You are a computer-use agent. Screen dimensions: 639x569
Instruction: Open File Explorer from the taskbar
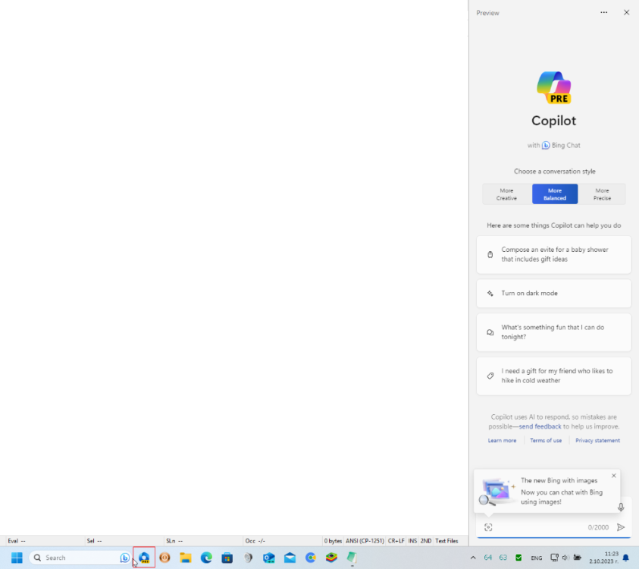[x=186, y=557]
